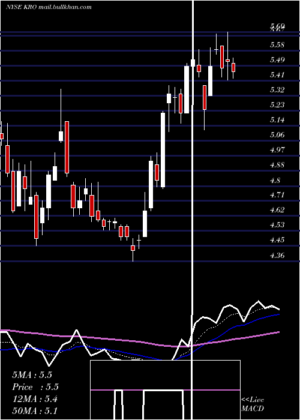Click the 5.23 price axis label
Viewport: 300px width, 420px height.
point(277,105)
